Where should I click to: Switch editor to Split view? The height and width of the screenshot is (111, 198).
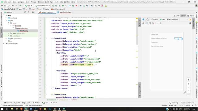coord(183,16)
